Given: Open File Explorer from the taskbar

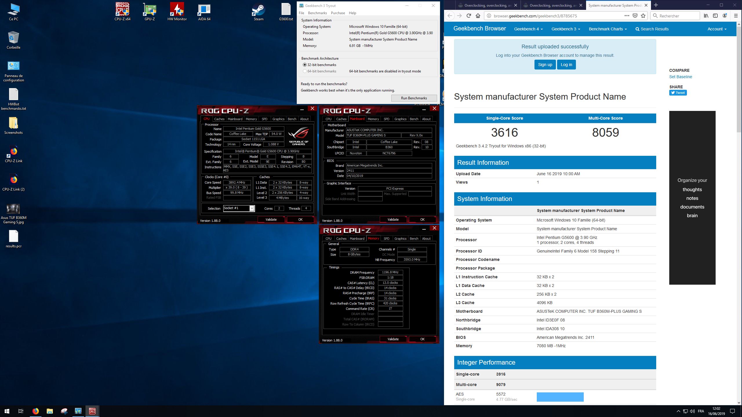Looking at the screenshot, I should pyautogui.click(x=50, y=411).
